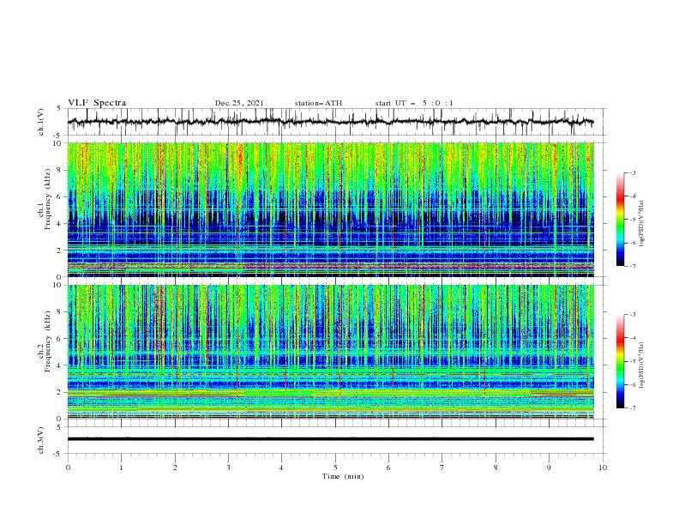Click time axis tick label "0"
Image resolution: width=679 pixels, height=525 pixels.
pyautogui.click(x=68, y=468)
